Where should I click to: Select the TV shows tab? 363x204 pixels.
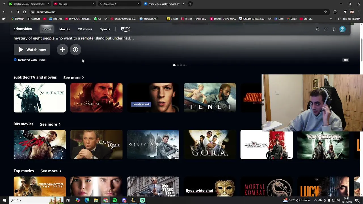[x=85, y=29]
